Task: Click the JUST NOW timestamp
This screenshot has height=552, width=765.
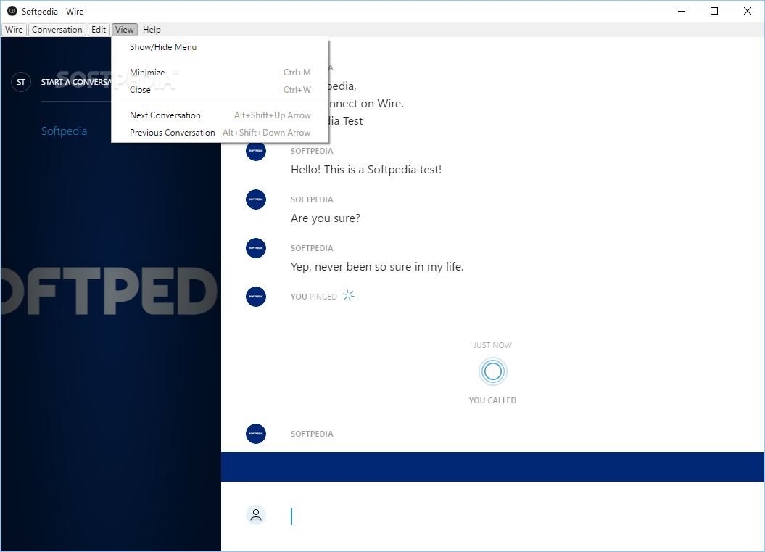Action: [x=493, y=345]
